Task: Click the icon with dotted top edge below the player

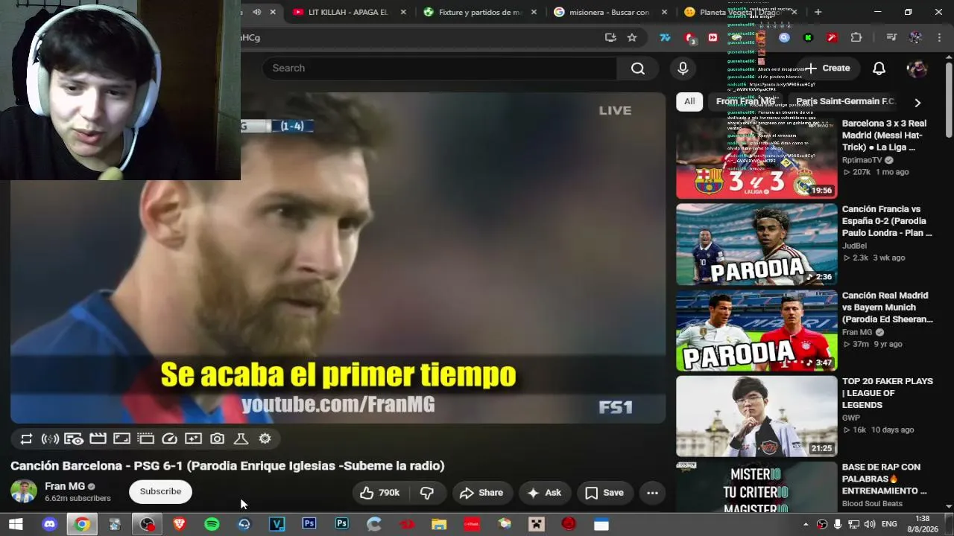Action: [145, 439]
